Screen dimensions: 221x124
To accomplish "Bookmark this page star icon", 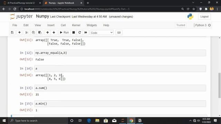I will (194, 9).
